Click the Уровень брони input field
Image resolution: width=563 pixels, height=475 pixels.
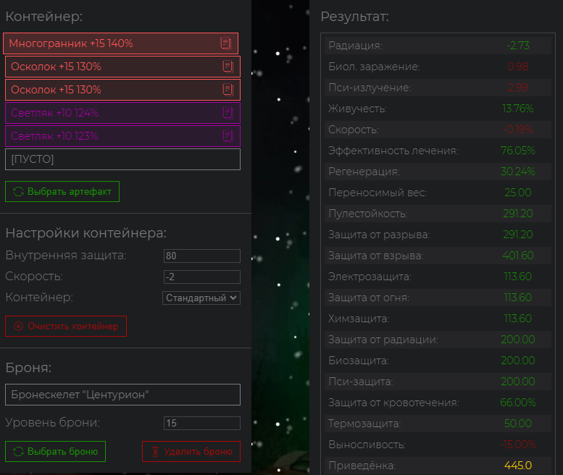tap(201, 423)
